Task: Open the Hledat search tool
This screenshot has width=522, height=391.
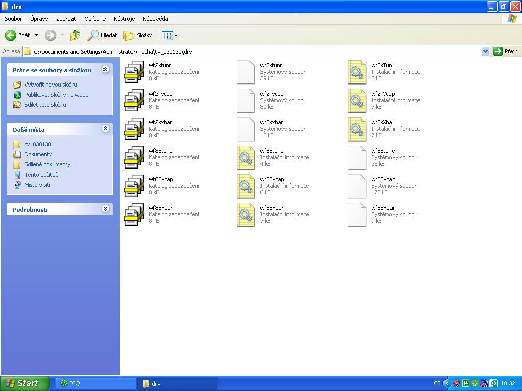Action: [x=102, y=35]
